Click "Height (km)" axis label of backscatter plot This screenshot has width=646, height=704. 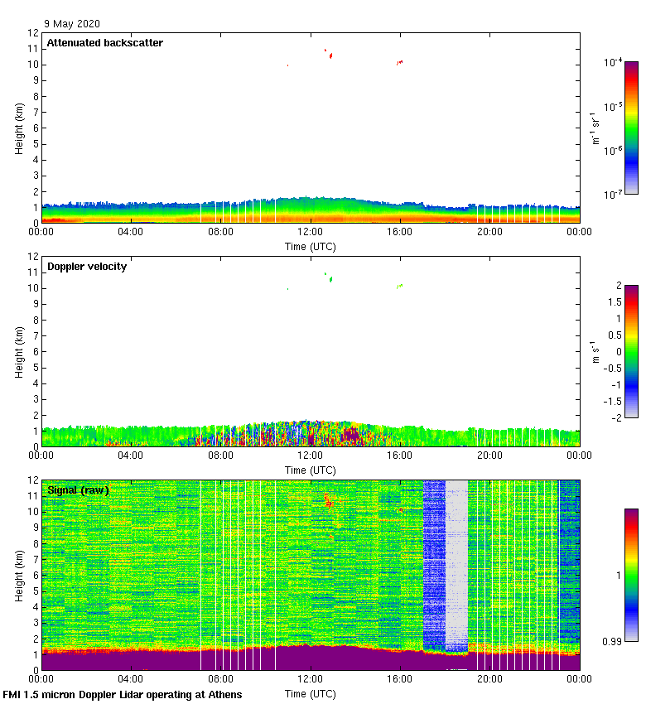point(18,128)
